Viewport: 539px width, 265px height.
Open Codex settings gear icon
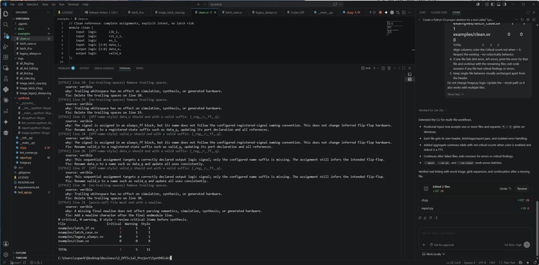[528, 19]
